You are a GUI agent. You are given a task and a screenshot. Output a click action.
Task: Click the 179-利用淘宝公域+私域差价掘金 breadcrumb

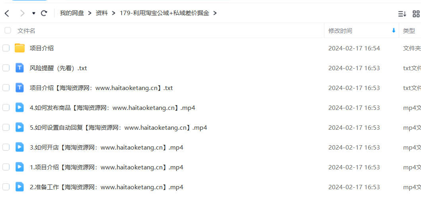[x=164, y=13]
